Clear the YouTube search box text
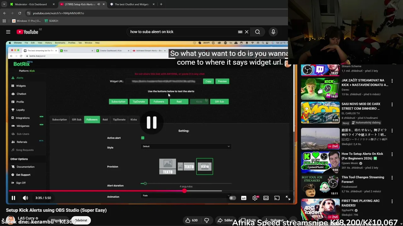 point(247,32)
